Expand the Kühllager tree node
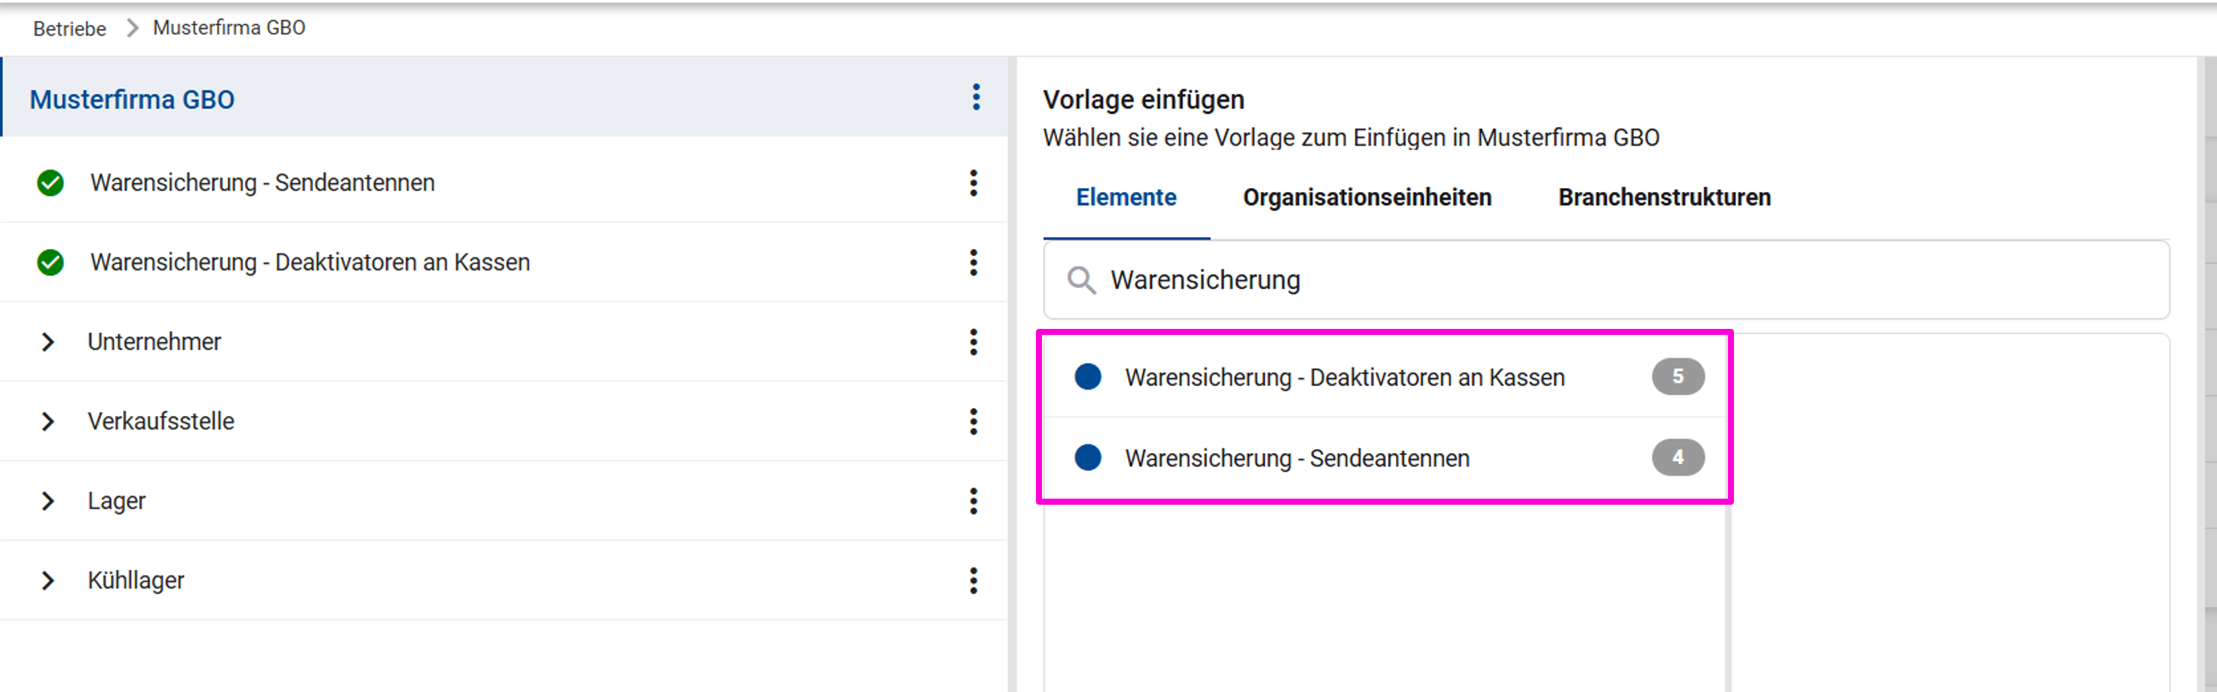This screenshot has height=692, width=2217. pos(48,581)
